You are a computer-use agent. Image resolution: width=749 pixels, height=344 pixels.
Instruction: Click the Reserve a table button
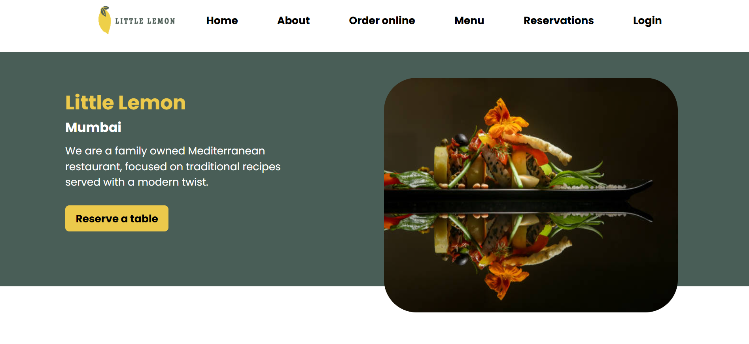(x=117, y=218)
